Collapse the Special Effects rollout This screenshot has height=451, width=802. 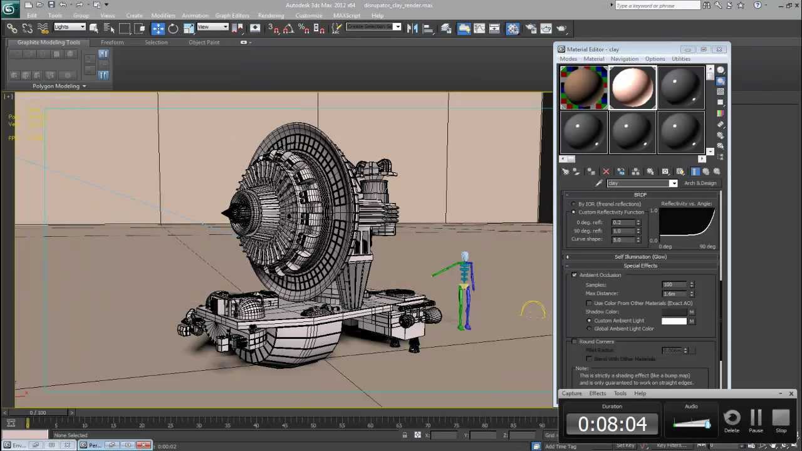pyautogui.click(x=640, y=266)
